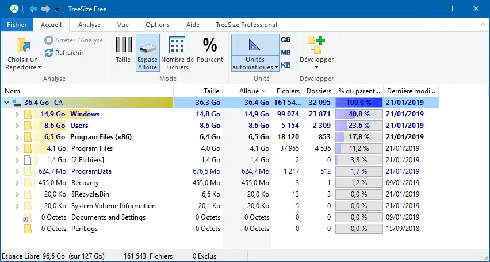Click the Users folder icon

tap(28, 126)
